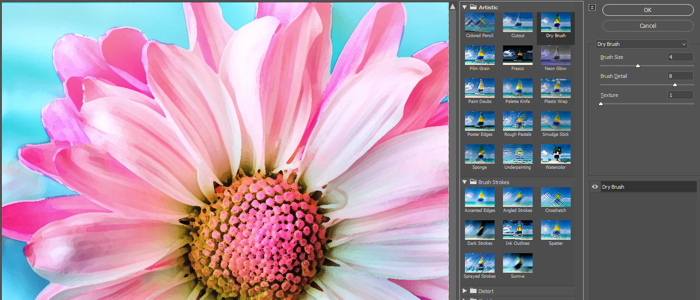Select the Neon Glow filter thumbnail
The height and width of the screenshot is (300, 700).
(556, 55)
